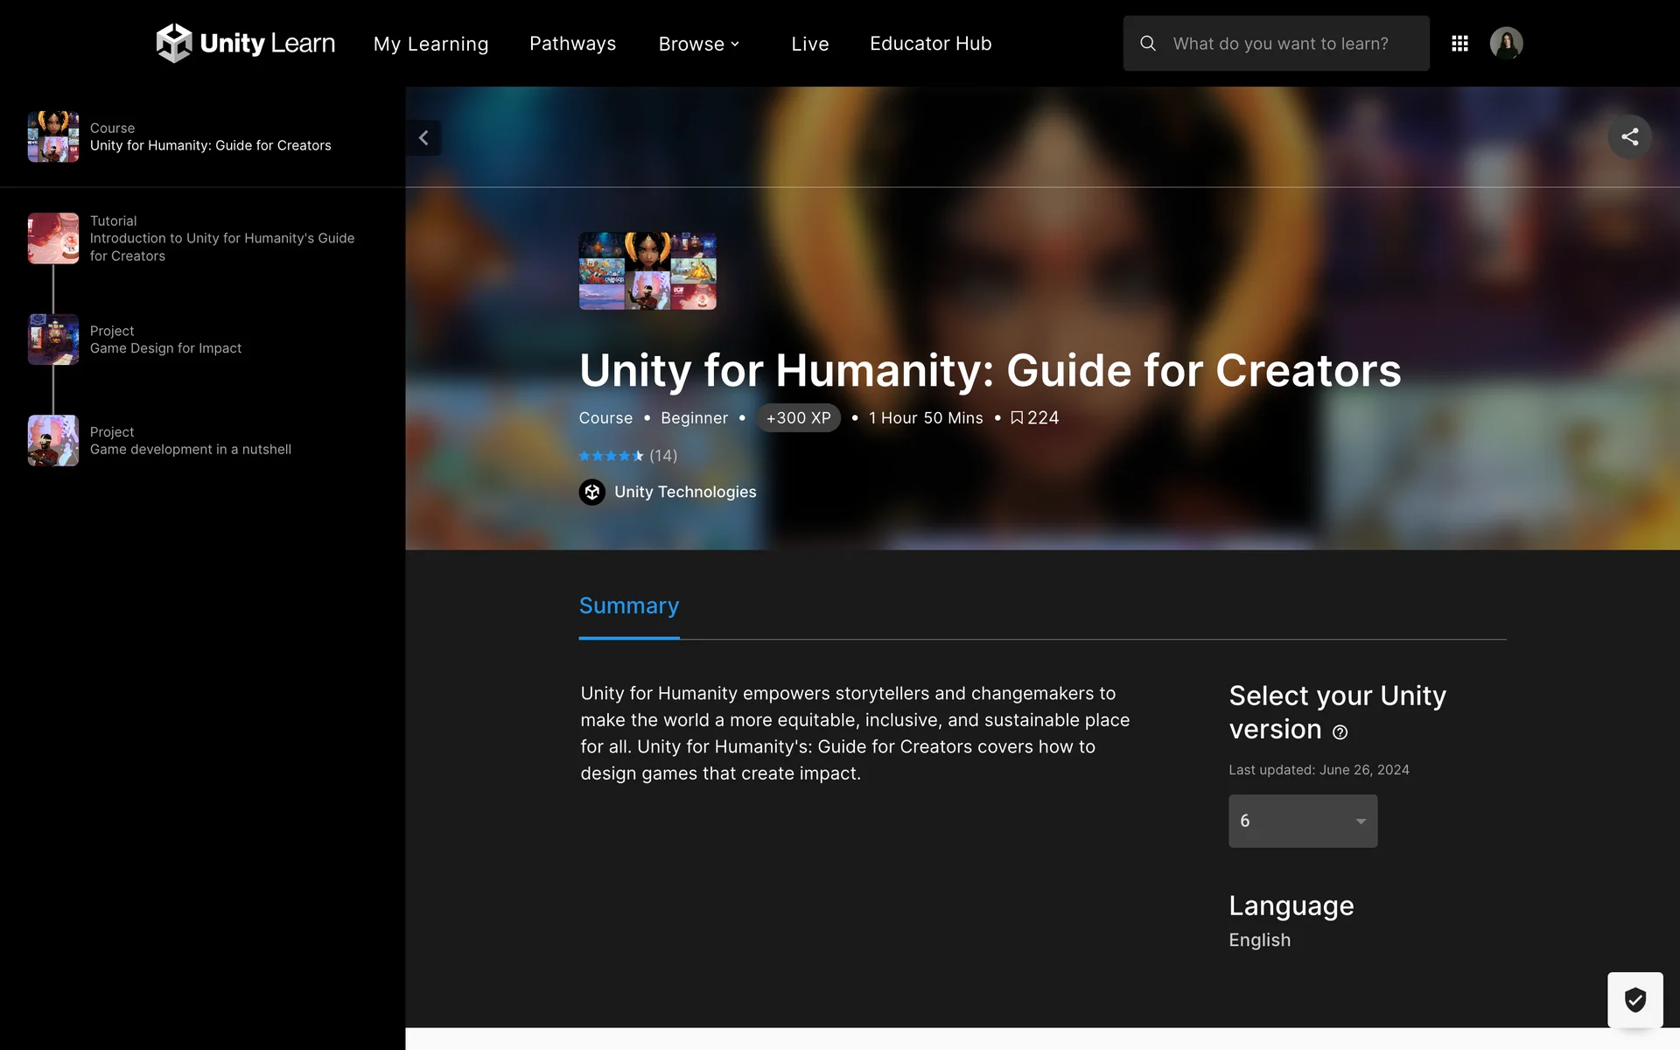
Task: Open Unity Technologies author link
Action: 685,492
